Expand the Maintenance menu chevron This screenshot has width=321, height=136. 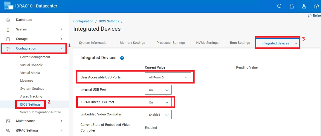pos(61,121)
